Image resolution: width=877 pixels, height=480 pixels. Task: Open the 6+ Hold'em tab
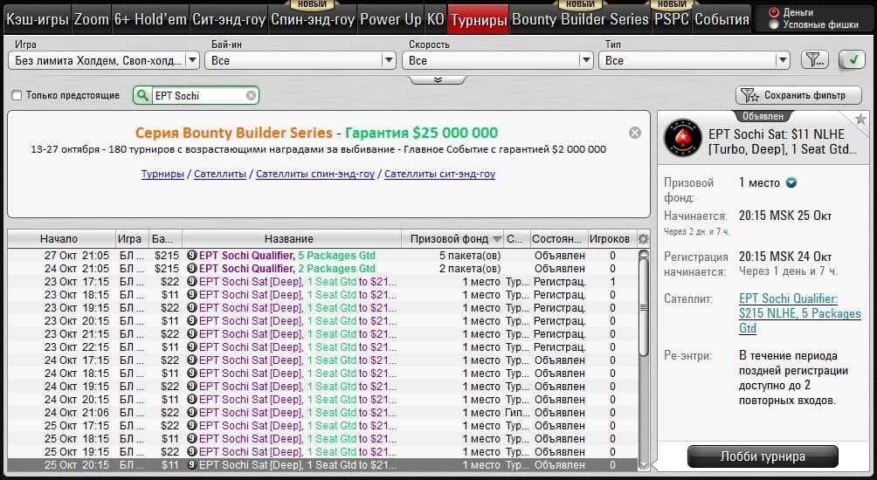pos(150,19)
